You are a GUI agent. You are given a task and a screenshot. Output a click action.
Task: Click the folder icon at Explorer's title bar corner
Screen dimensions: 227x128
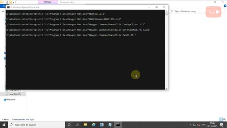pos(1,2)
